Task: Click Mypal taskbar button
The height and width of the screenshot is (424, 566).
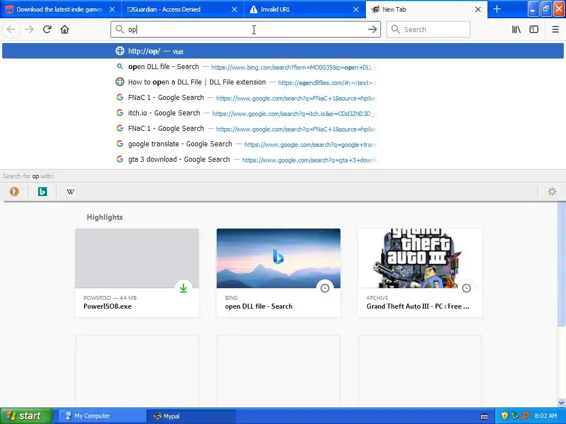Action: pyautogui.click(x=191, y=416)
